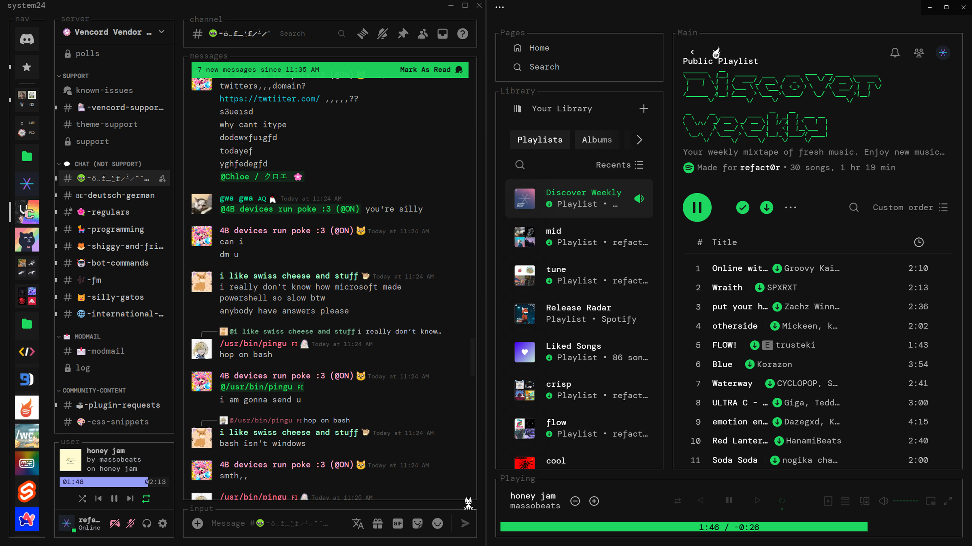Open pinned messages in the channel toolbar
Screen dimensions: 972x546
click(x=403, y=34)
